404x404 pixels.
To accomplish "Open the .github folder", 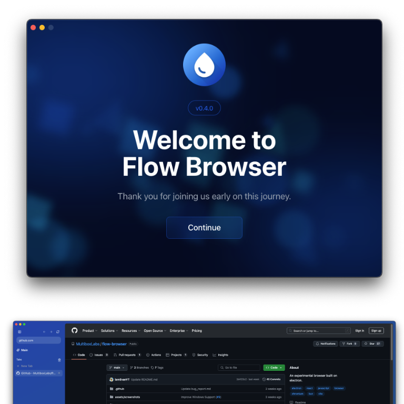I will 119,389.
